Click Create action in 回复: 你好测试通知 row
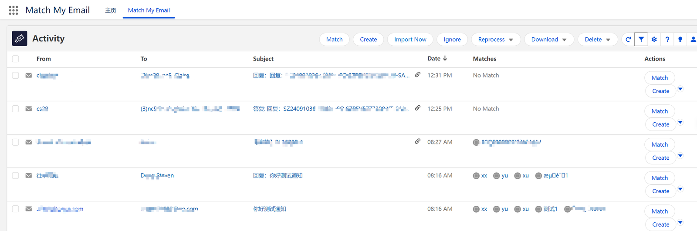This screenshot has width=697, height=231. pyautogui.click(x=660, y=191)
